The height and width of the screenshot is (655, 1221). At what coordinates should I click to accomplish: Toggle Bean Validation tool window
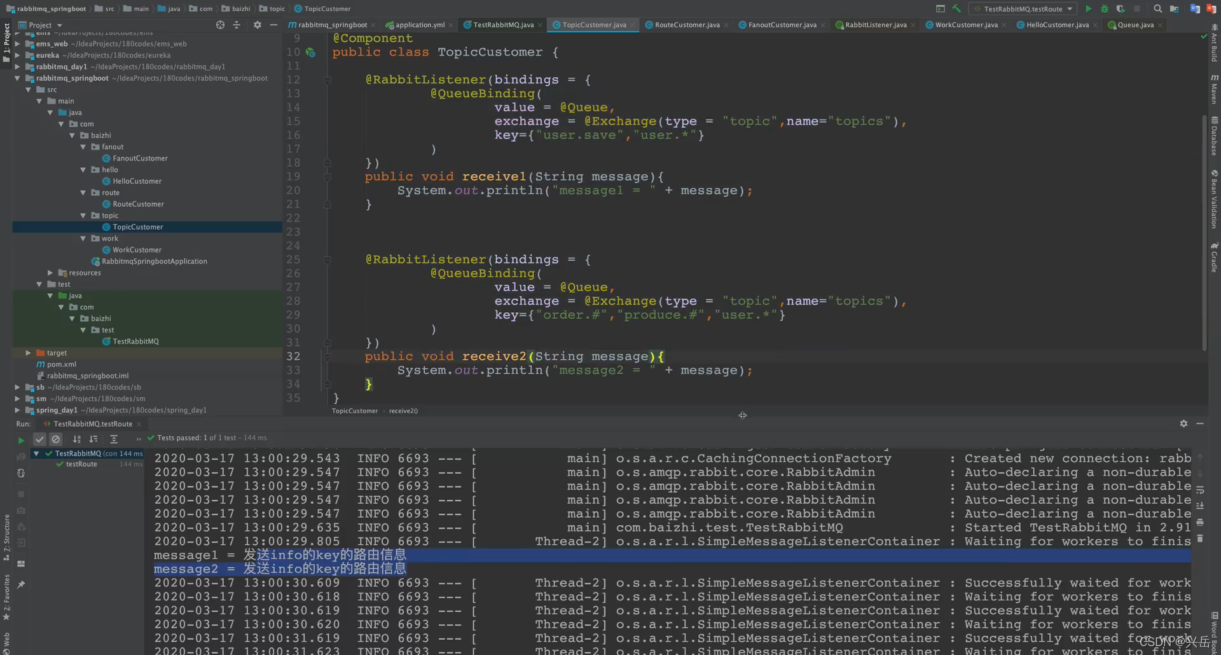click(x=1214, y=199)
